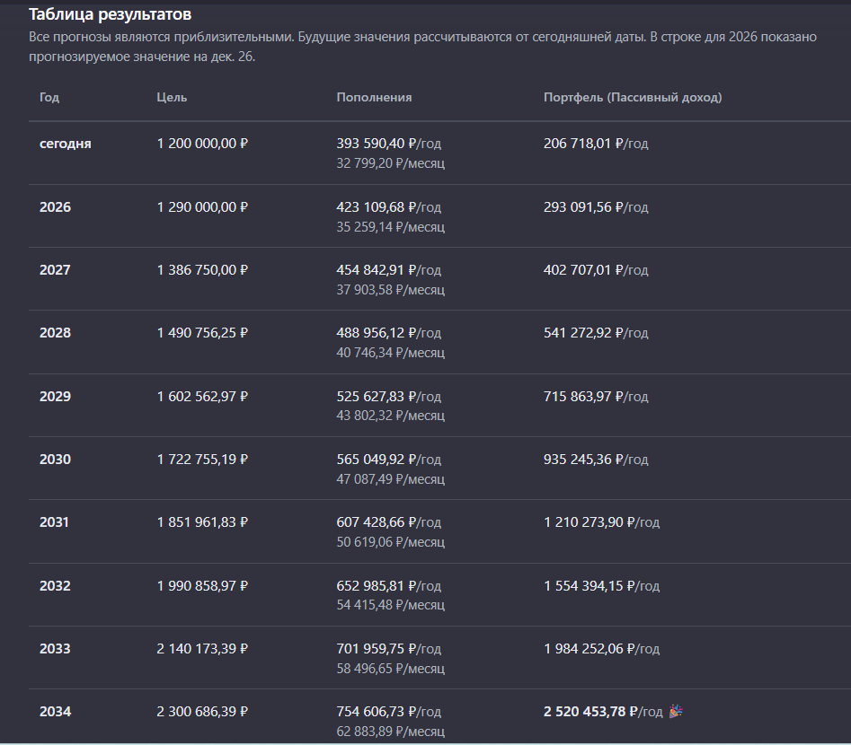The height and width of the screenshot is (745, 851).
Task: Click the "Портфель (Пассивный доход)" column header
Action: pyautogui.click(x=632, y=97)
